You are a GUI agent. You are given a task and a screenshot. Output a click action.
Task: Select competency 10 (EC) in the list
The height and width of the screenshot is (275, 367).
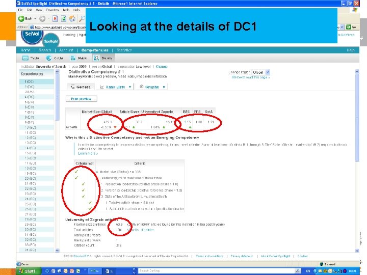[x=37, y=127]
